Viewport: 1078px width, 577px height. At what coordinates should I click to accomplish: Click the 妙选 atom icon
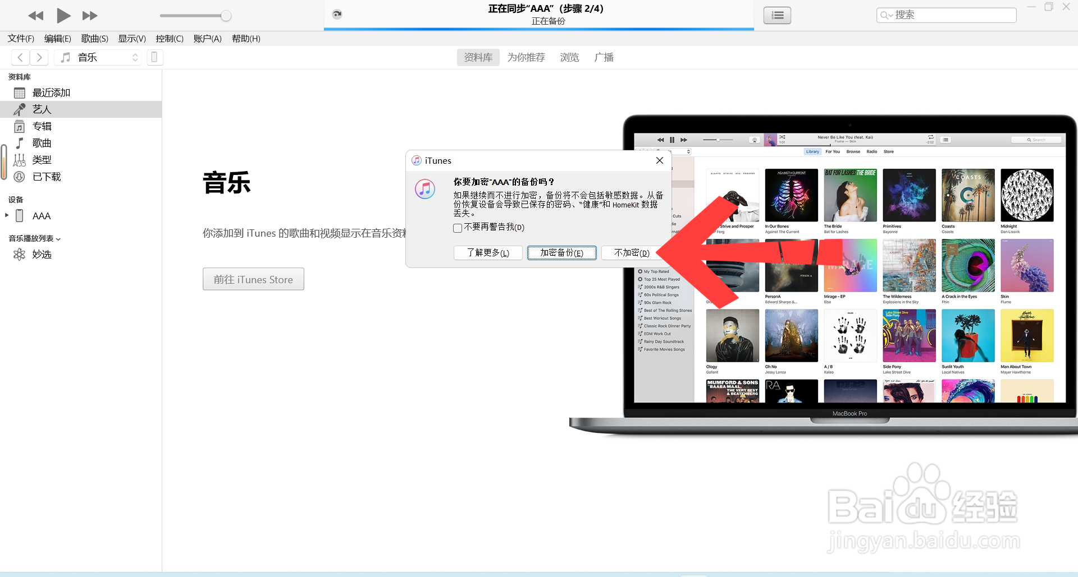20,255
